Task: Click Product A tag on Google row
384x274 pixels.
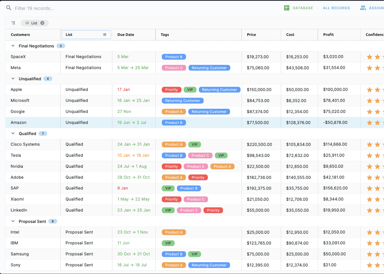Action: pyautogui.click(x=174, y=112)
